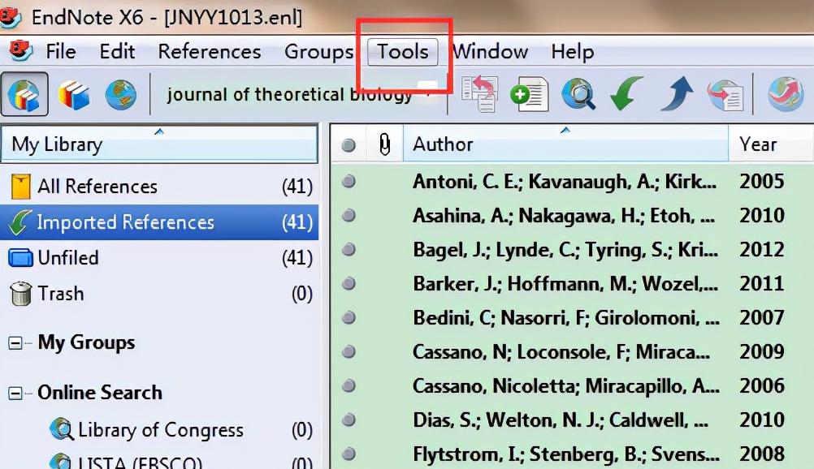Select Unfiled group
Viewport: 814px width, 469px height.
(x=159, y=258)
